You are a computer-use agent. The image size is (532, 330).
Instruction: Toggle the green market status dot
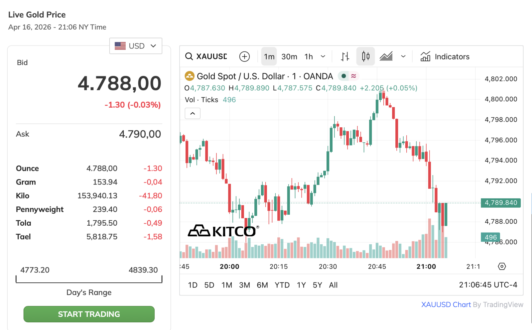[x=344, y=76]
